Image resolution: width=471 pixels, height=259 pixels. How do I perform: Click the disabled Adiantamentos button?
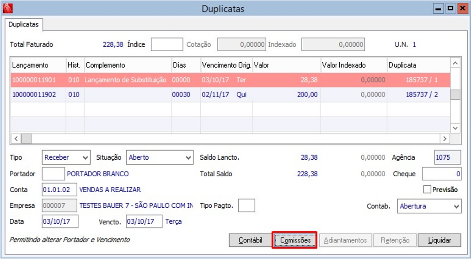(345, 240)
